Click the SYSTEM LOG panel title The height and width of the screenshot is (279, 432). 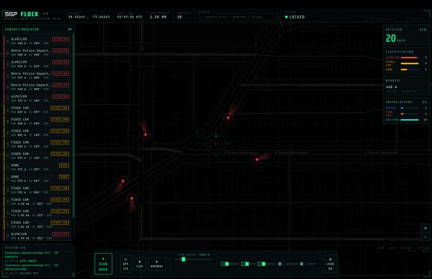pyautogui.click(x=15, y=248)
